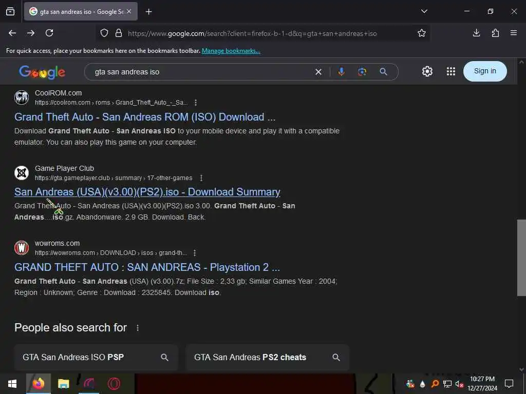Viewport: 526px width, 394px height.
Task: Click the Game Player Club favicon
Action: [x=22, y=173]
